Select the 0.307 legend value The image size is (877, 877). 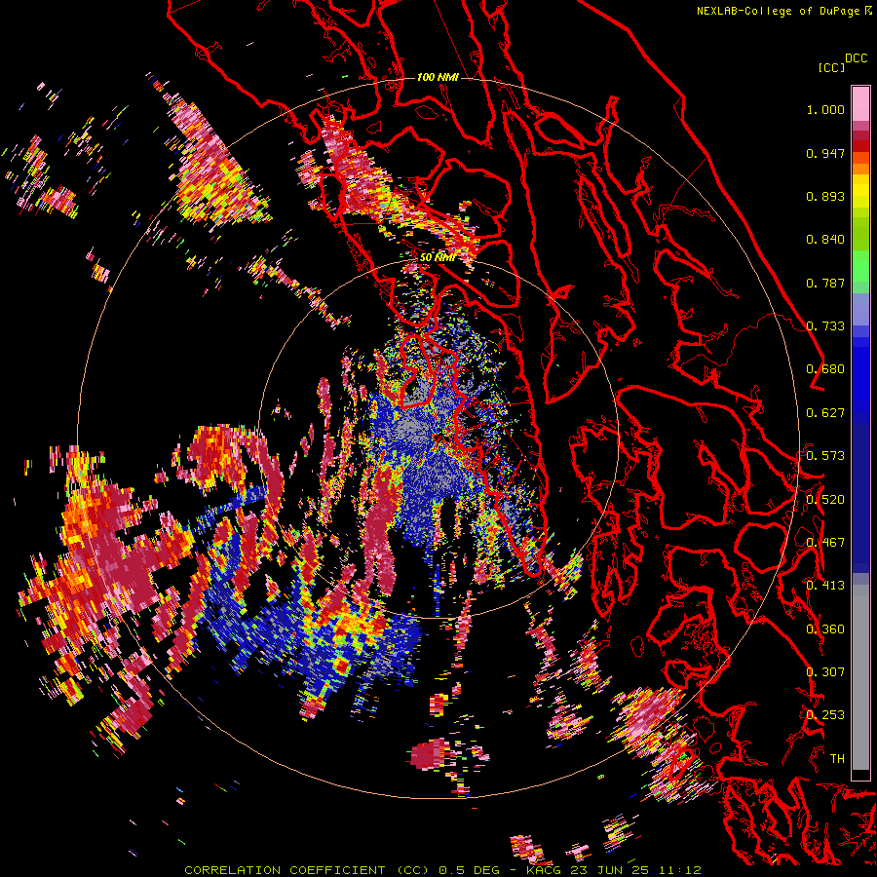coord(825,672)
